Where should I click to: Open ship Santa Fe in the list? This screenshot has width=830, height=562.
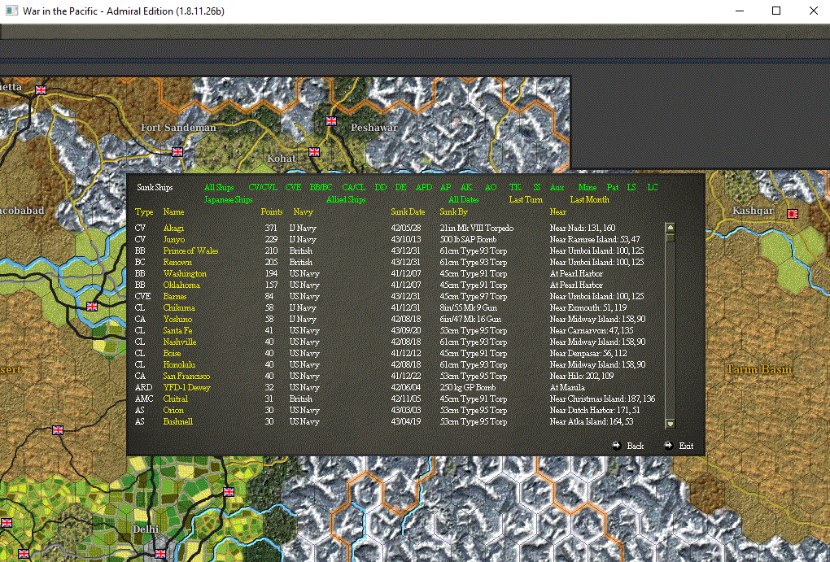[177, 331]
